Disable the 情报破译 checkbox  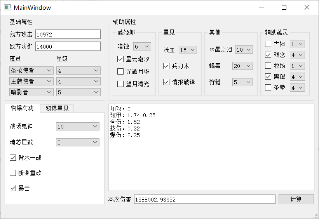pos(166,82)
